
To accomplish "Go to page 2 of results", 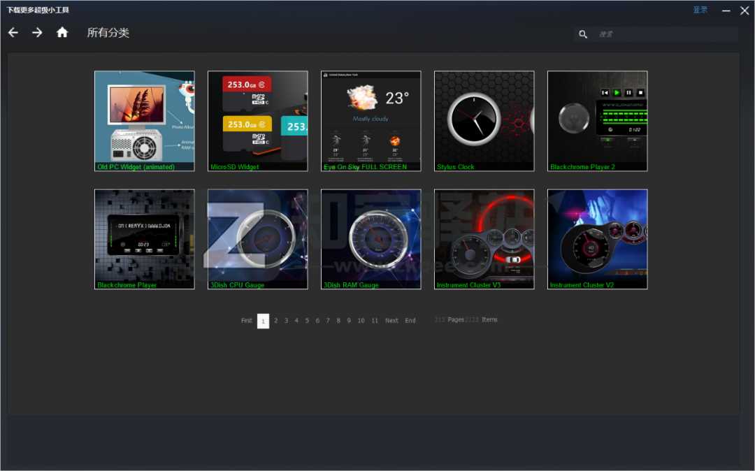I will pos(275,321).
